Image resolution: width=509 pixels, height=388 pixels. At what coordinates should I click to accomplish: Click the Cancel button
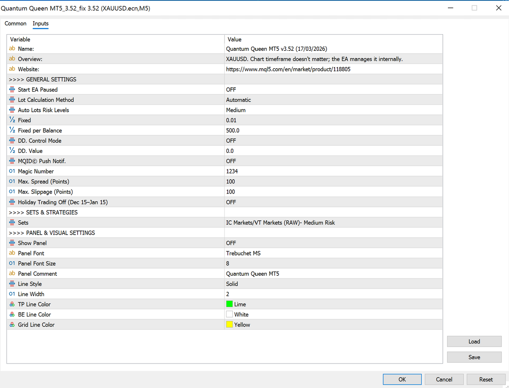pos(444,380)
